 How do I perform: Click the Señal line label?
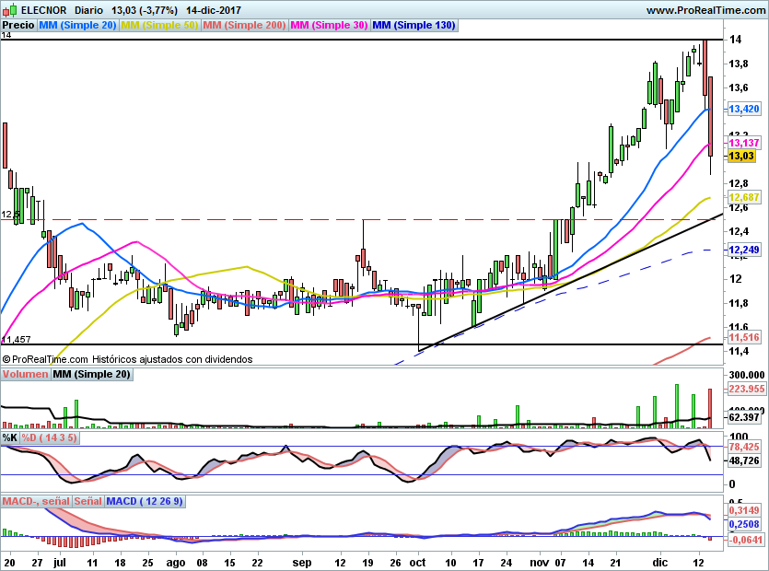click(x=87, y=501)
